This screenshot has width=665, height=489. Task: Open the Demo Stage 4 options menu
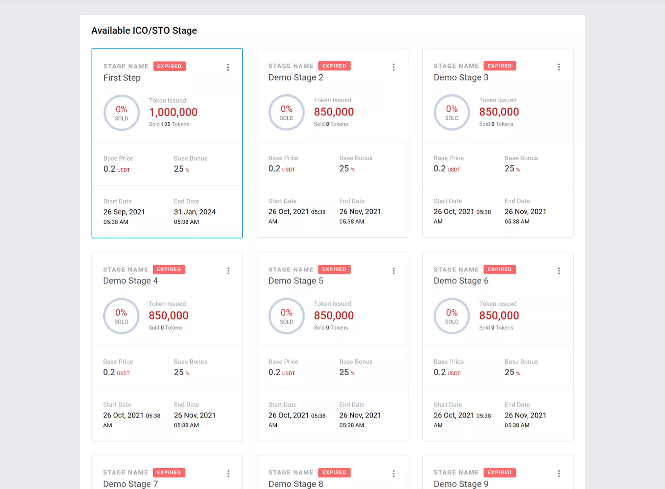pyautogui.click(x=228, y=271)
